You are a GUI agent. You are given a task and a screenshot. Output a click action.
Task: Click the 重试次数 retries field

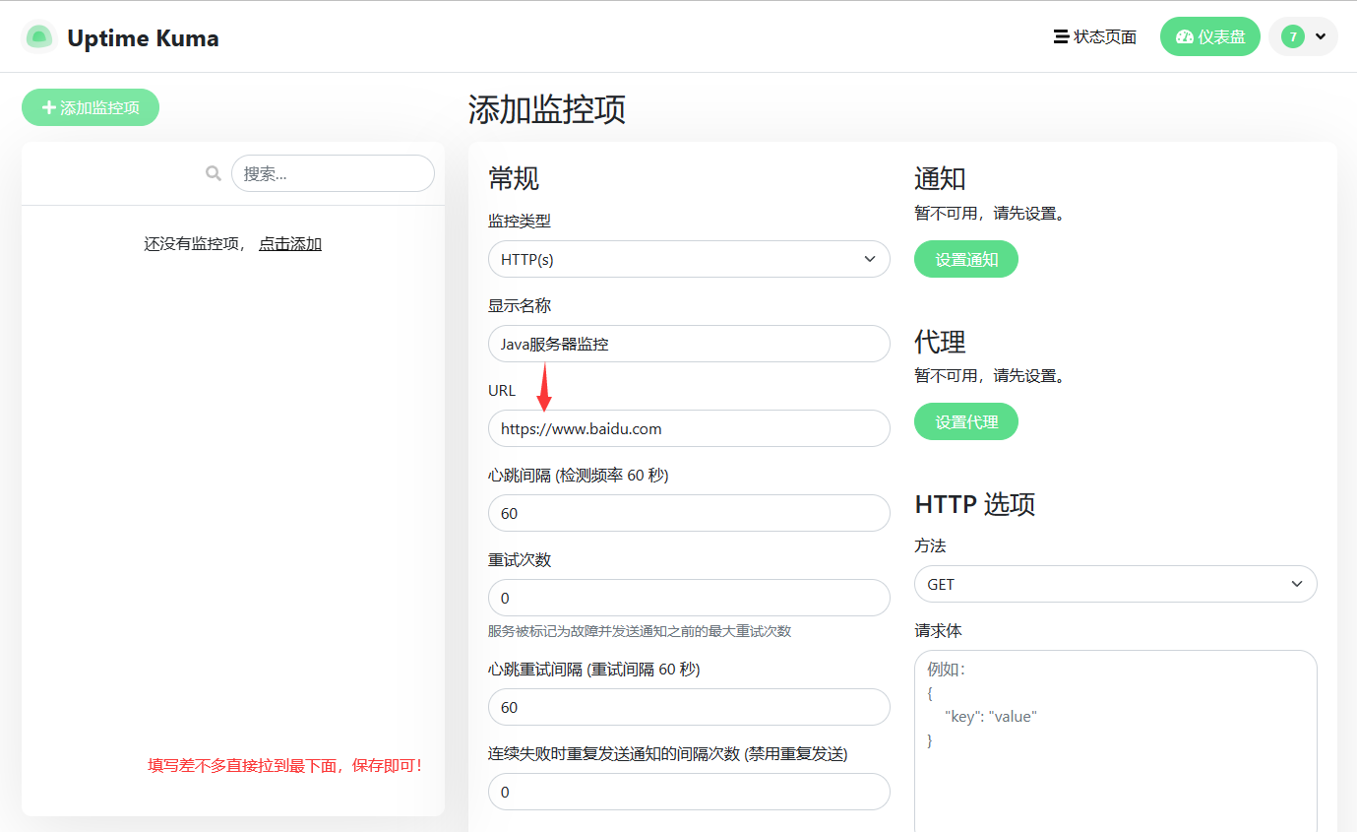pyautogui.click(x=689, y=598)
